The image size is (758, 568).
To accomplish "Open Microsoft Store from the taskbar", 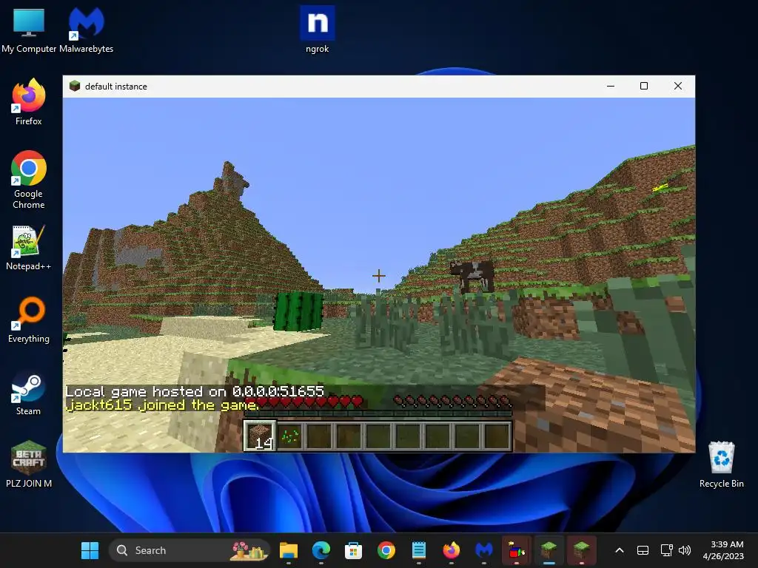I will click(353, 550).
